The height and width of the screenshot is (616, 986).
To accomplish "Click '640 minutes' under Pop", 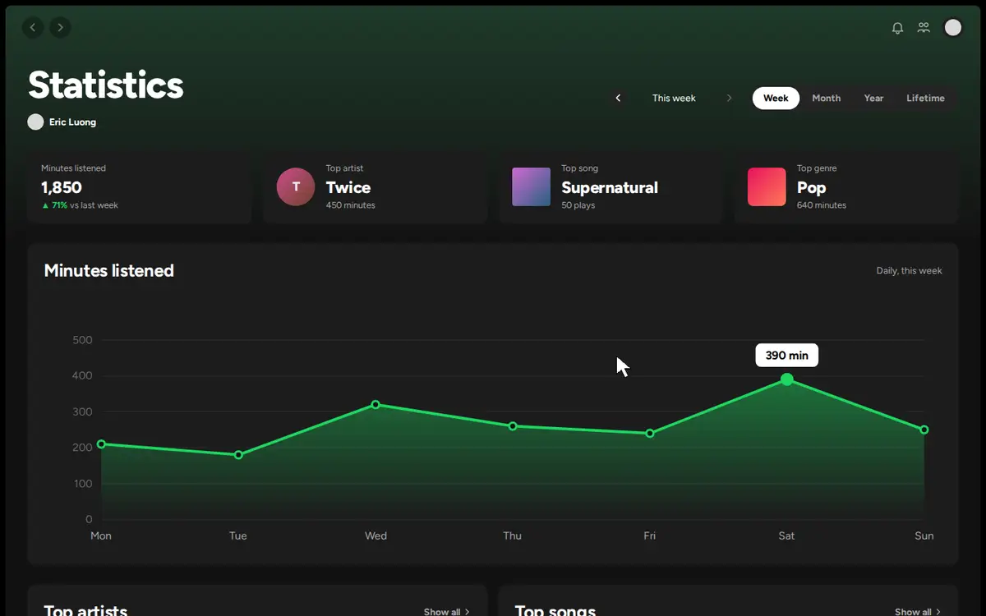I will pyautogui.click(x=821, y=205).
